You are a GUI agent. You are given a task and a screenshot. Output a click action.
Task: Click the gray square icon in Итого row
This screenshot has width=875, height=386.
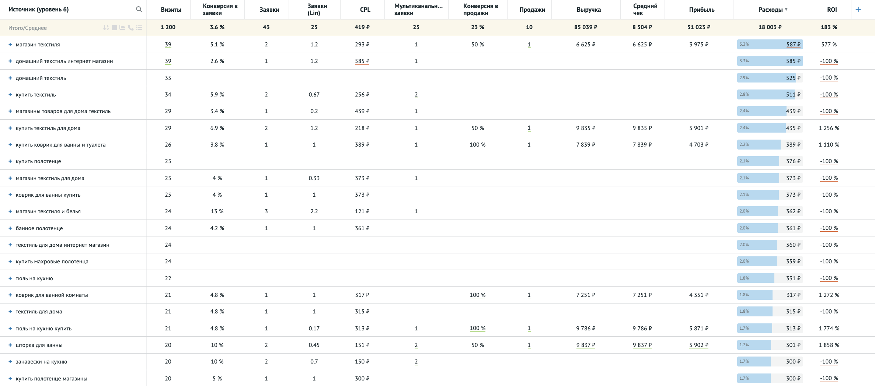tap(114, 28)
